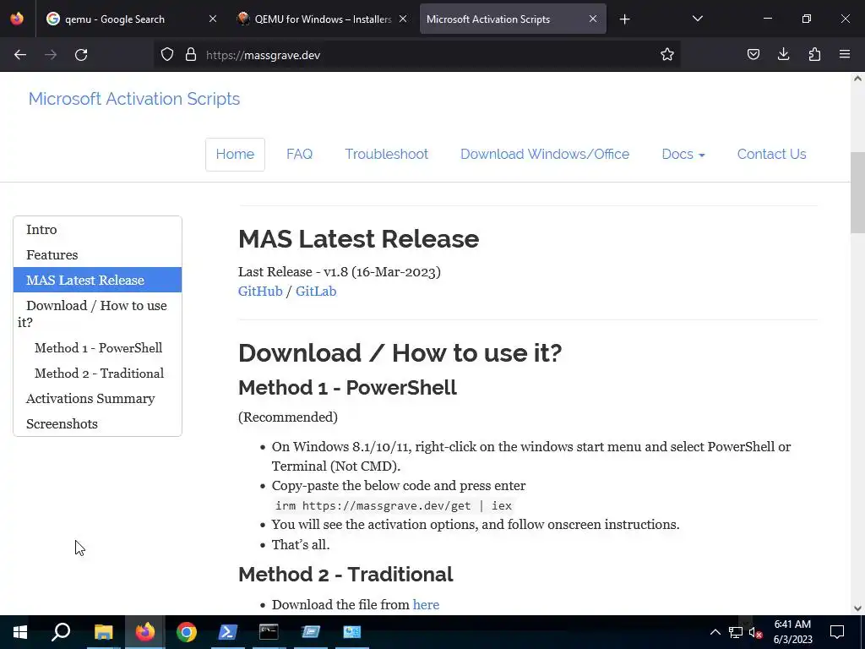Jump to Intro in sidebar
This screenshot has height=649, width=865.
[97, 230]
